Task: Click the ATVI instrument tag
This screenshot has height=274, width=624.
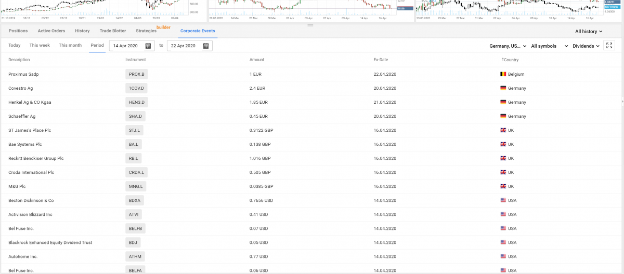Action: 134,214
